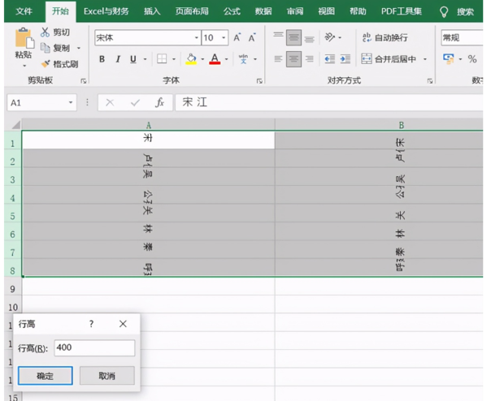This screenshot has width=504, height=401.
Task: Expand the Copy options arrow
Action: click(x=79, y=48)
